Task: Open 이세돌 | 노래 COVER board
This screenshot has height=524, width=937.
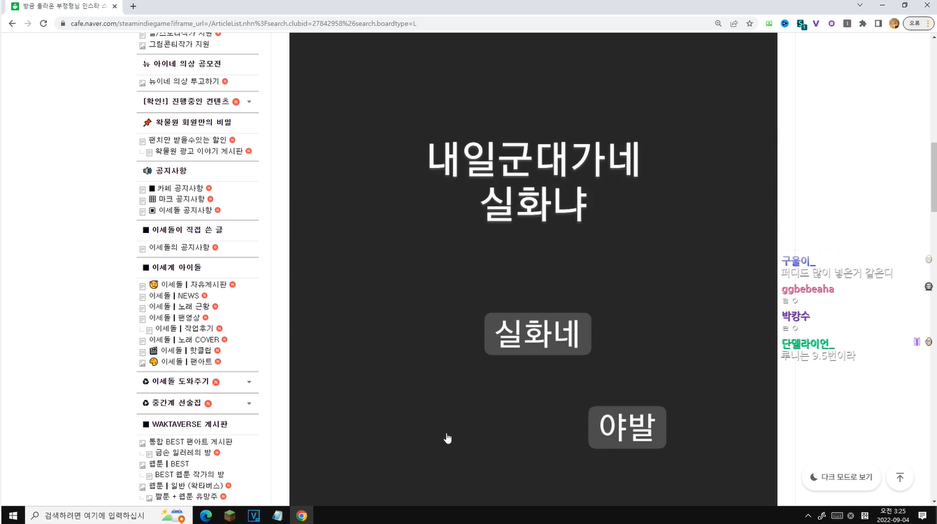Action: click(x=184, y=340)
